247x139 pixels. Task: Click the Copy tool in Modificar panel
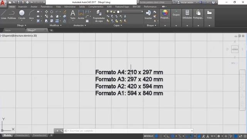pos(46,16)
